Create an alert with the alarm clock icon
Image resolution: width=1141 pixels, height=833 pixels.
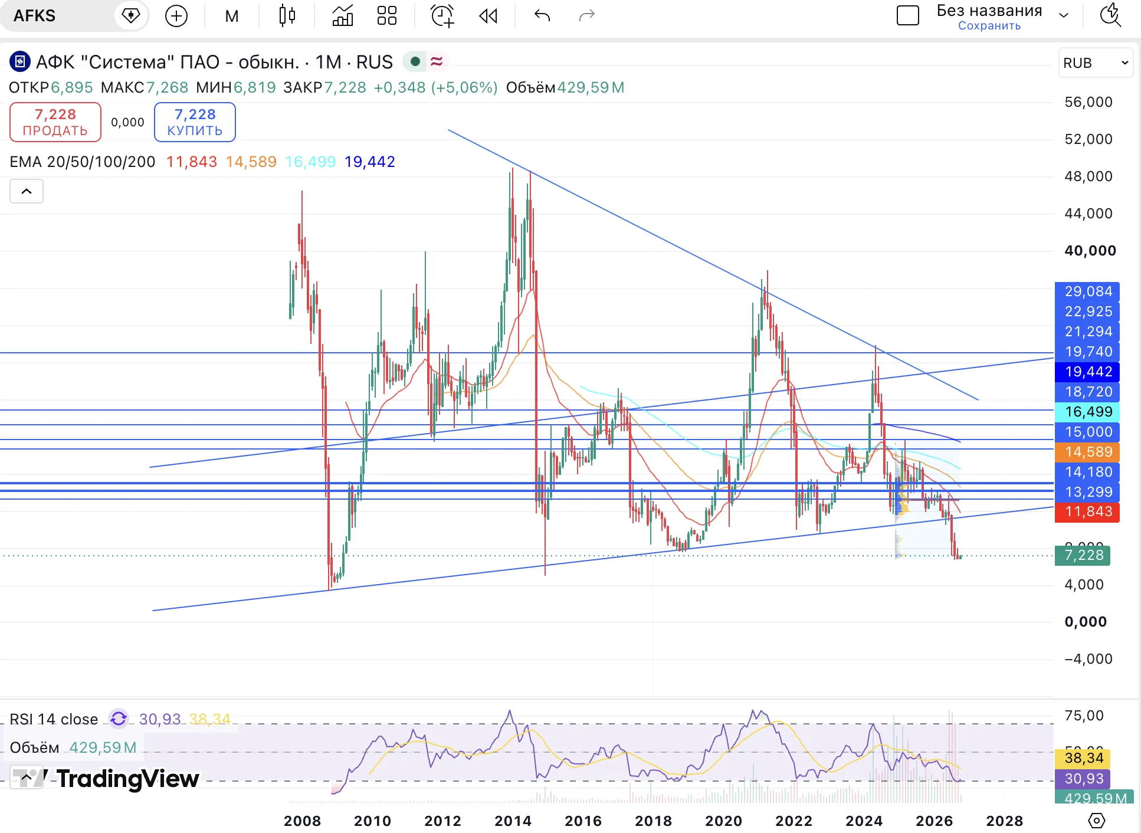click(x=442, y=16)
